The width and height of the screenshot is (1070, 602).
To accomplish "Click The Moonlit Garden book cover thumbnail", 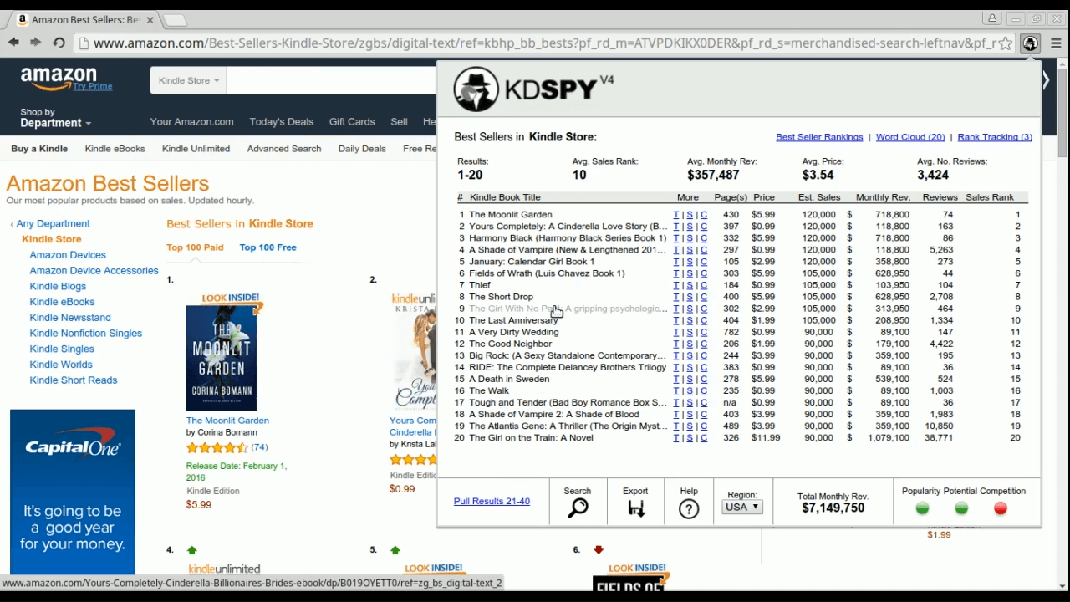I will click(x=222, y=357).
